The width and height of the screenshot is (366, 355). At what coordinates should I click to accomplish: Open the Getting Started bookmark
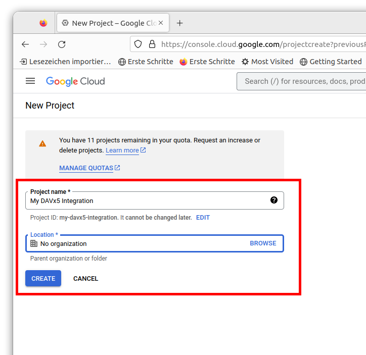coord(331,62)
